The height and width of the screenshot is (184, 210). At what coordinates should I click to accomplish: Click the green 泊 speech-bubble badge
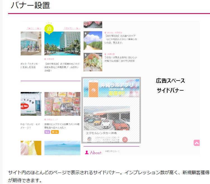pyautogui.click(x=49, y=29)
